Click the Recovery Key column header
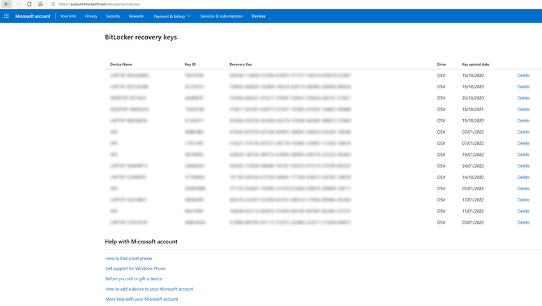Screen dimensions: 542x306 [x=240, y=64]
